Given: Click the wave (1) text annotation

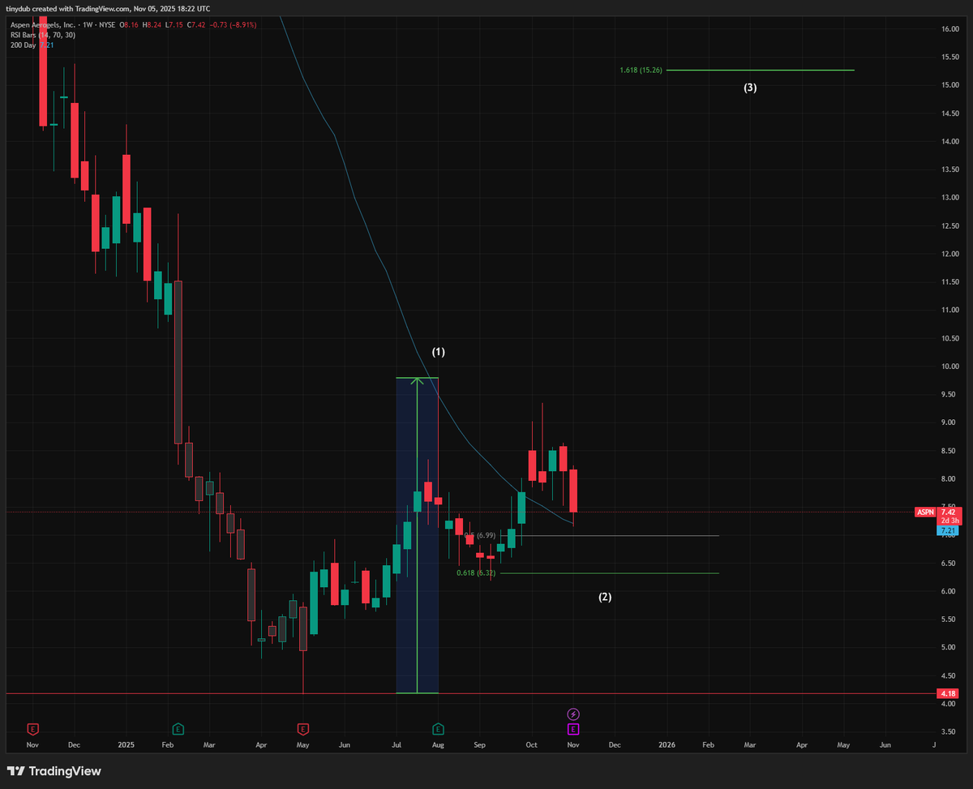Looking at the screenshot, I should pyautogui.click(x=439, y=352).
